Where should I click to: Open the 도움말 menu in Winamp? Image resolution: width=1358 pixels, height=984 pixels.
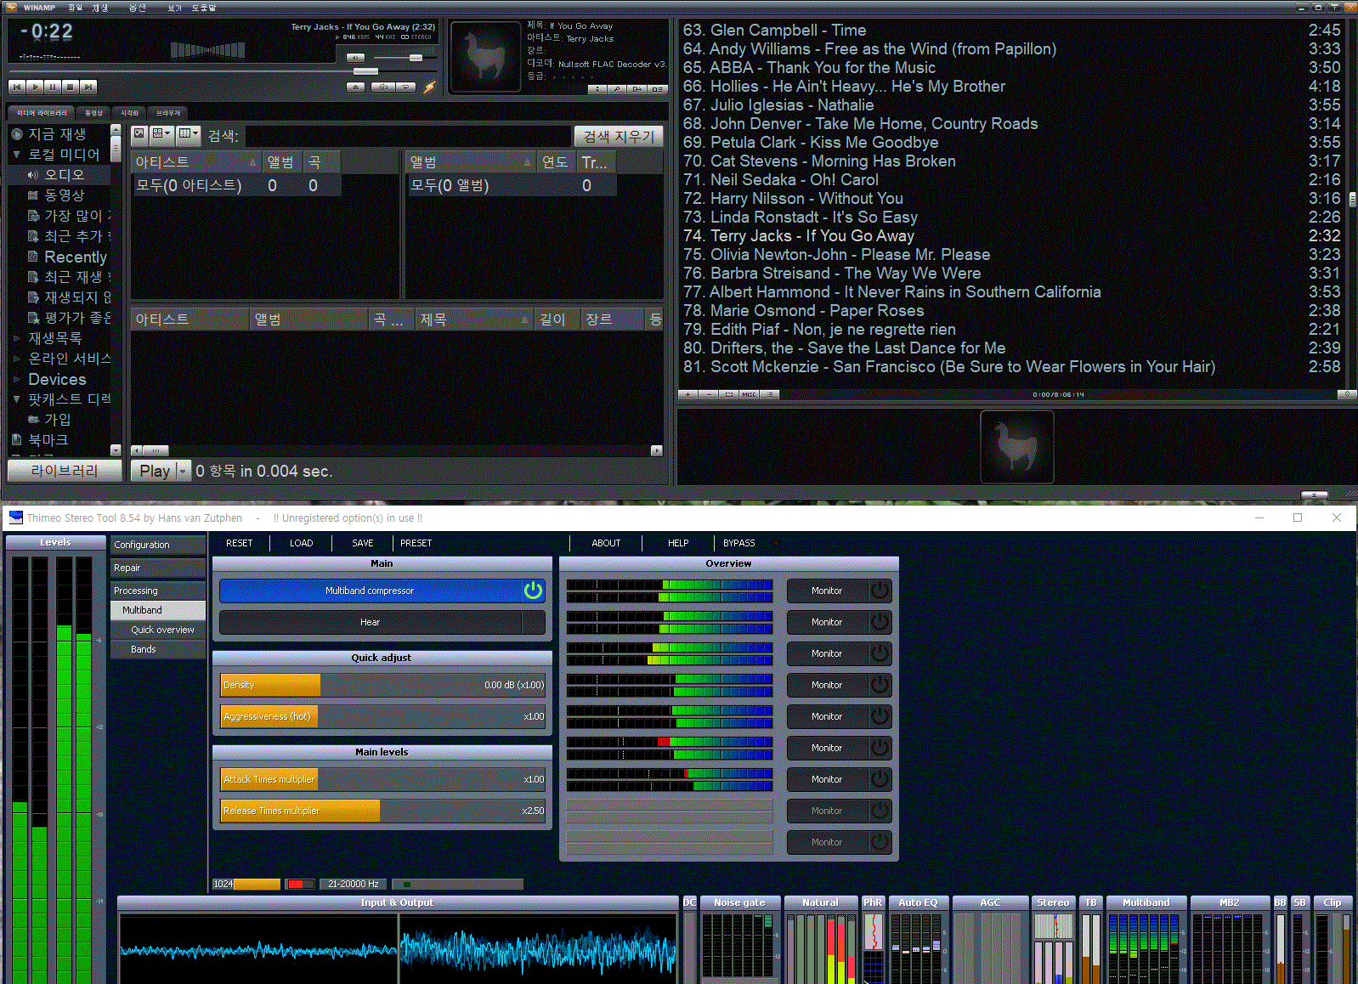coord(204,8)
